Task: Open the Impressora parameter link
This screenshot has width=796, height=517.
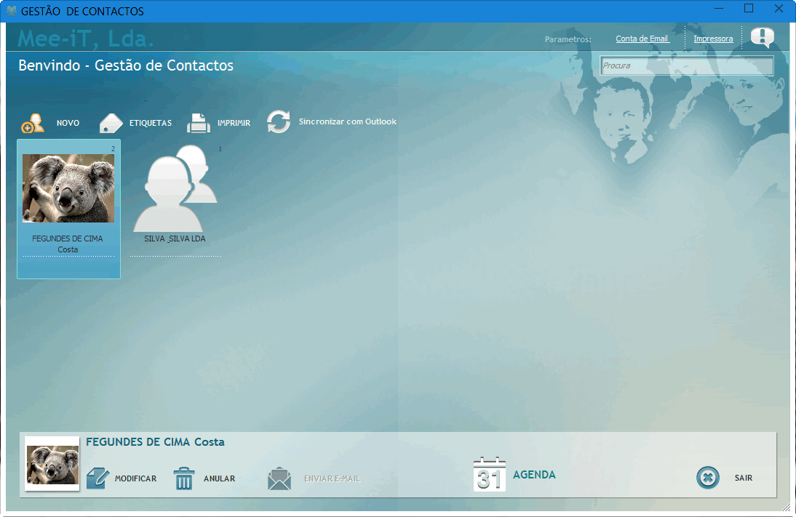Action: tap(713, 39)
